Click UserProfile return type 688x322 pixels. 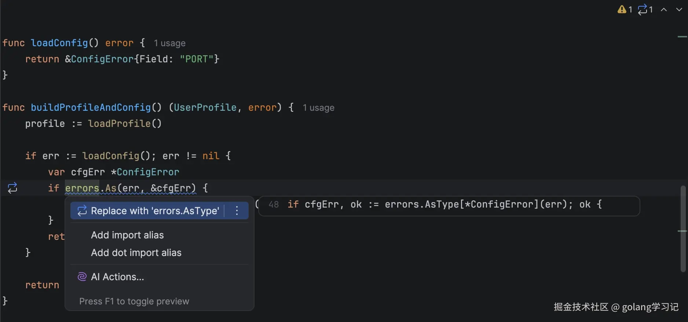pos(205,107)
